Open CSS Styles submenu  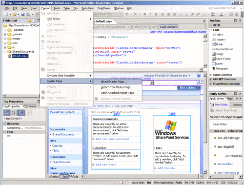(x=66, y=19)
